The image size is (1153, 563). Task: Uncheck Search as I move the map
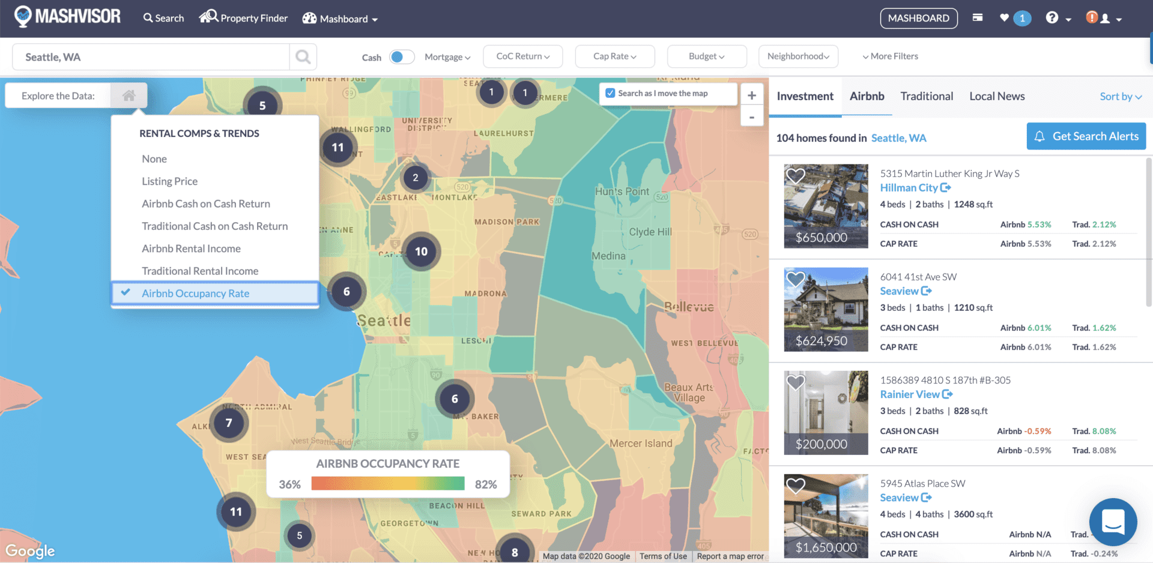[x=611, y=93]
